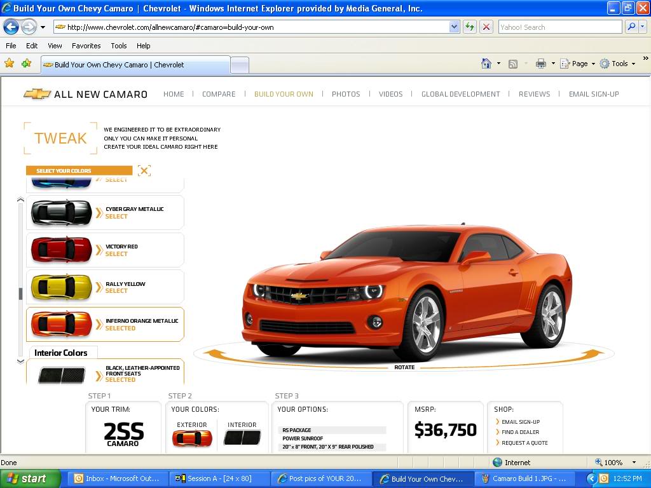Open the Windows start menu
The height and width of the screenshot is (488, 651).
tap(30, 478)
